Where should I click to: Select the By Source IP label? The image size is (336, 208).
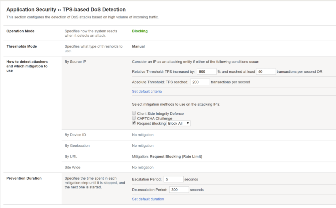pyautogui.click(x=75, y=62)
